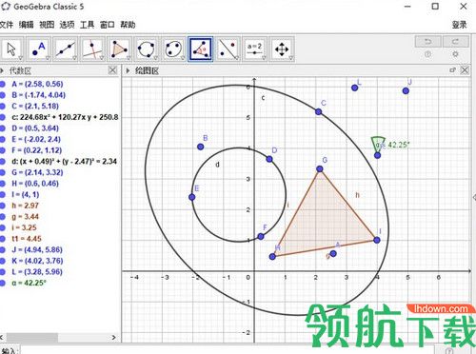Select the Move Graphics View tool
Viewport: 476px width, 354px height.
pyautogui.click(x=282, y=49)
